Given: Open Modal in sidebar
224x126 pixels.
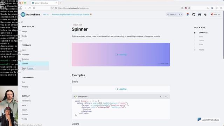Looking at the screenshot, I should pyautogui.click(x=24, y=110).
